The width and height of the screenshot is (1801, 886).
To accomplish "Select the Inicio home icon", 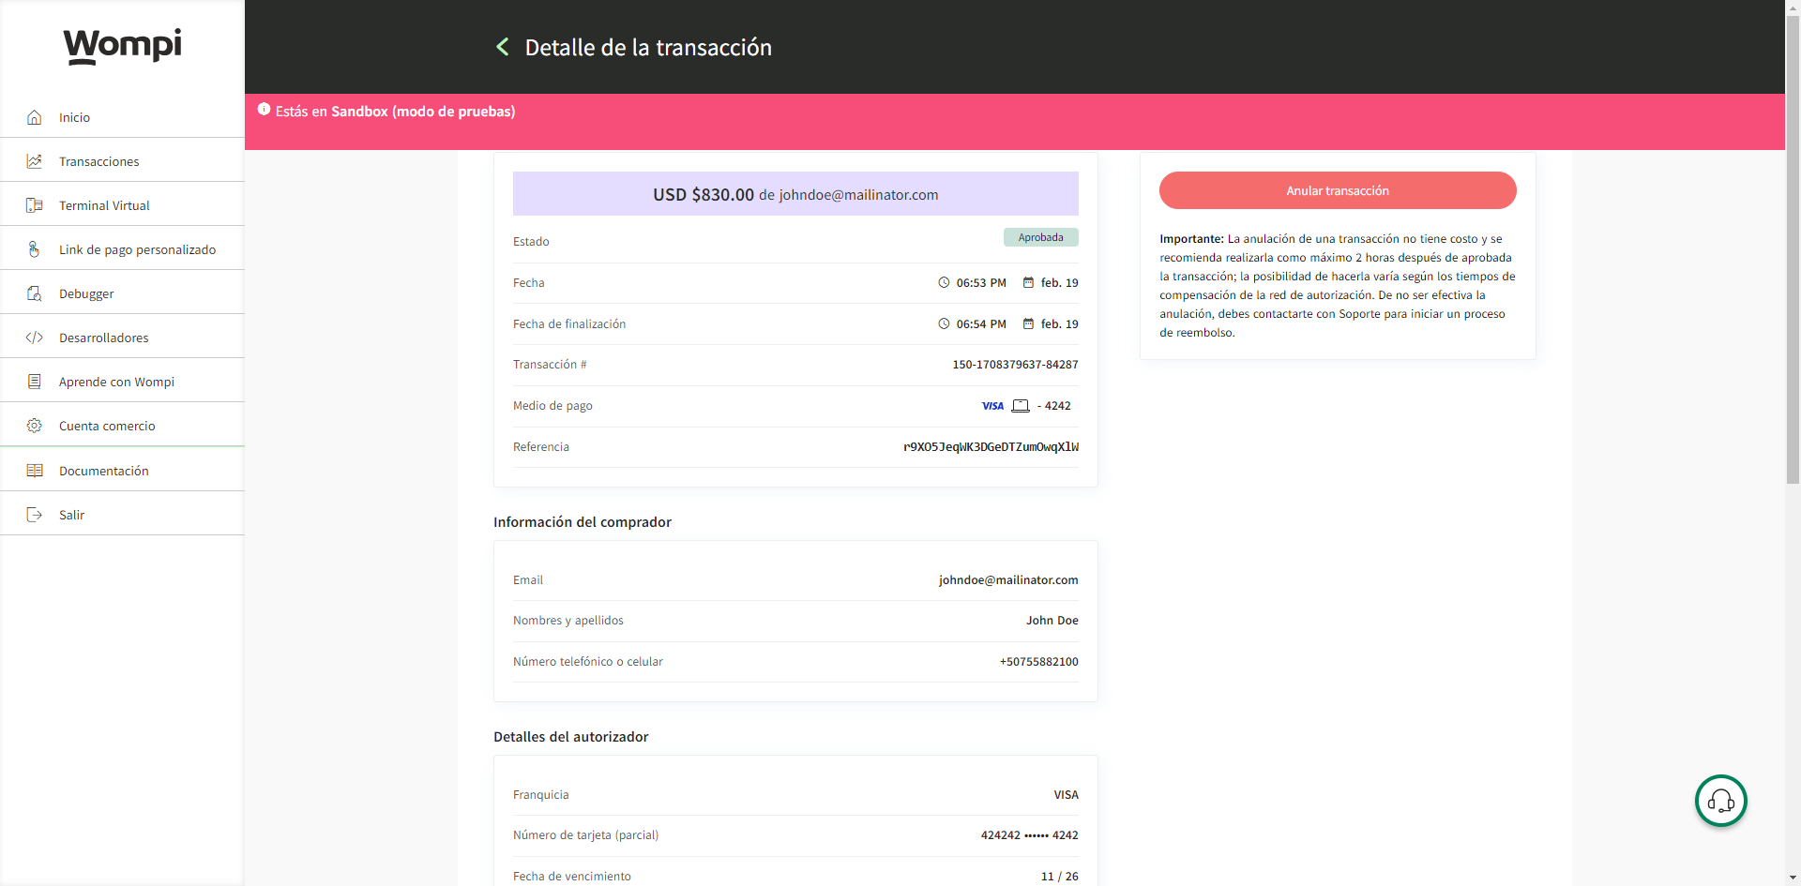I will (x=35, y=117).
